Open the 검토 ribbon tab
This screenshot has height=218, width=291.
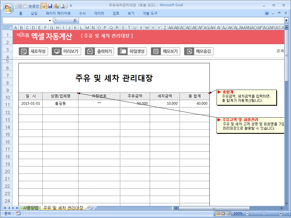[x=116, y=13]
